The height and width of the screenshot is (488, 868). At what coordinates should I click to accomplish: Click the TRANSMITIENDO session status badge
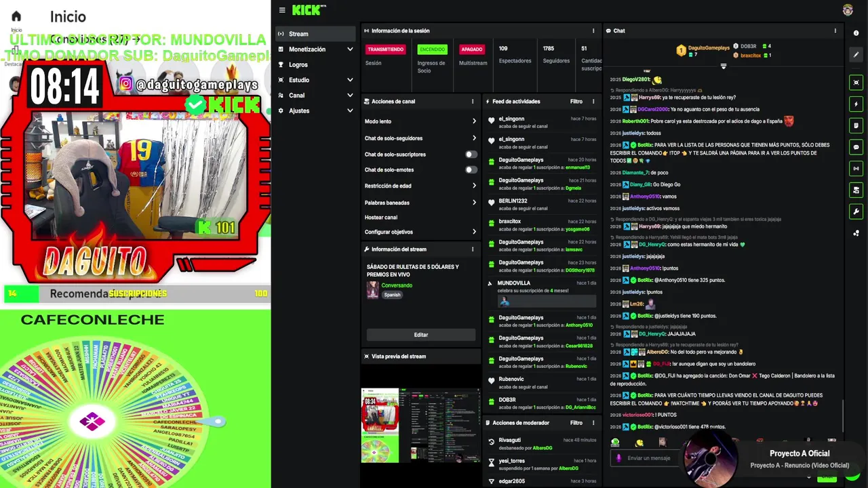coord(386,49)
